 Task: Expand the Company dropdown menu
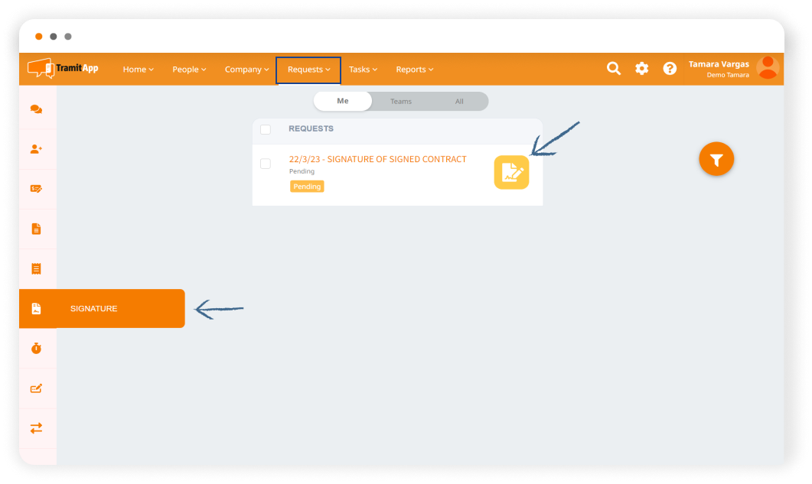[x=246, y=70]
